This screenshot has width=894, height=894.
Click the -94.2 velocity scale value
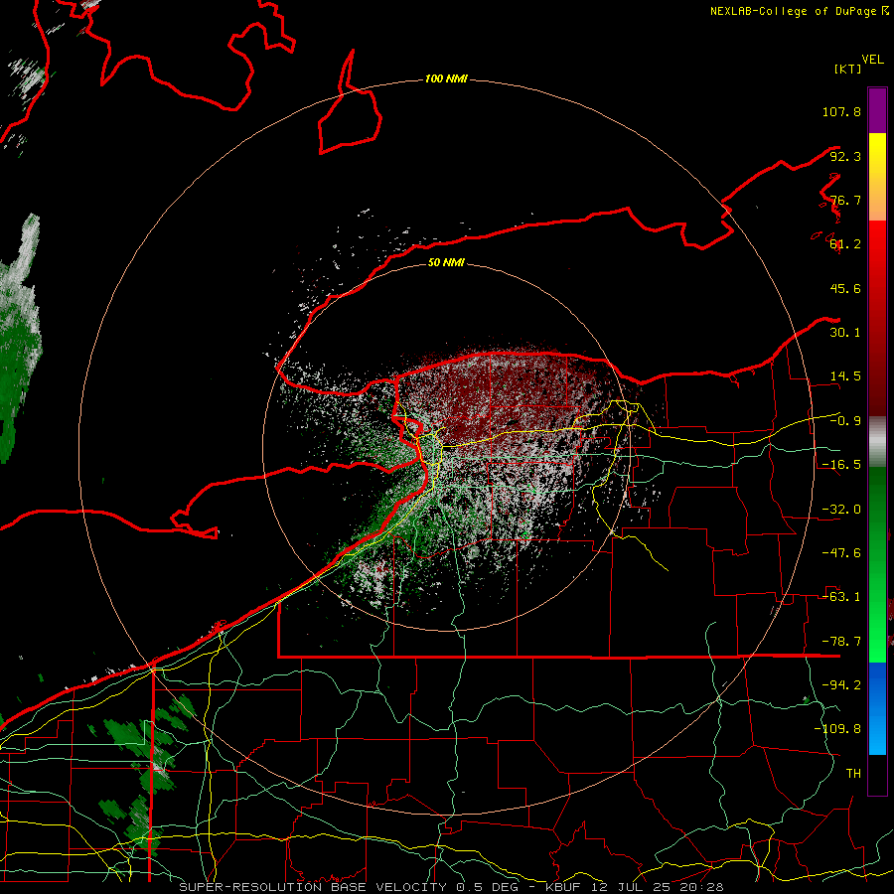pyautogui.click(x=841, y=685)
